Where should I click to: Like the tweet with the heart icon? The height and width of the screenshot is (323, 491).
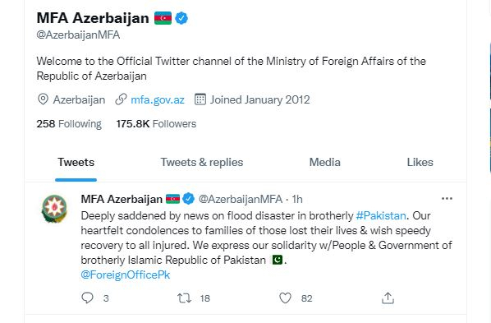pos(285,298)
